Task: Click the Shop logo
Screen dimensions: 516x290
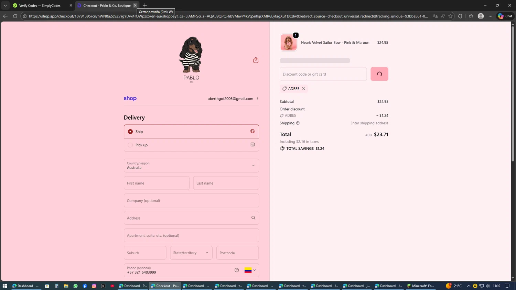Action: point(130,98)
